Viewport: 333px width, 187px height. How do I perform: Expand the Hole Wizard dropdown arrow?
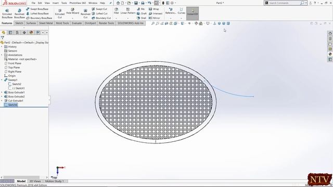click(72, 19)
